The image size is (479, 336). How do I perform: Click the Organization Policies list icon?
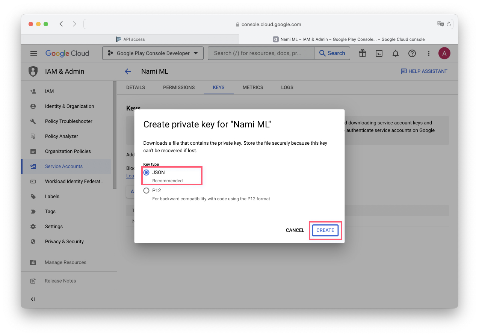tap(33, 151)
